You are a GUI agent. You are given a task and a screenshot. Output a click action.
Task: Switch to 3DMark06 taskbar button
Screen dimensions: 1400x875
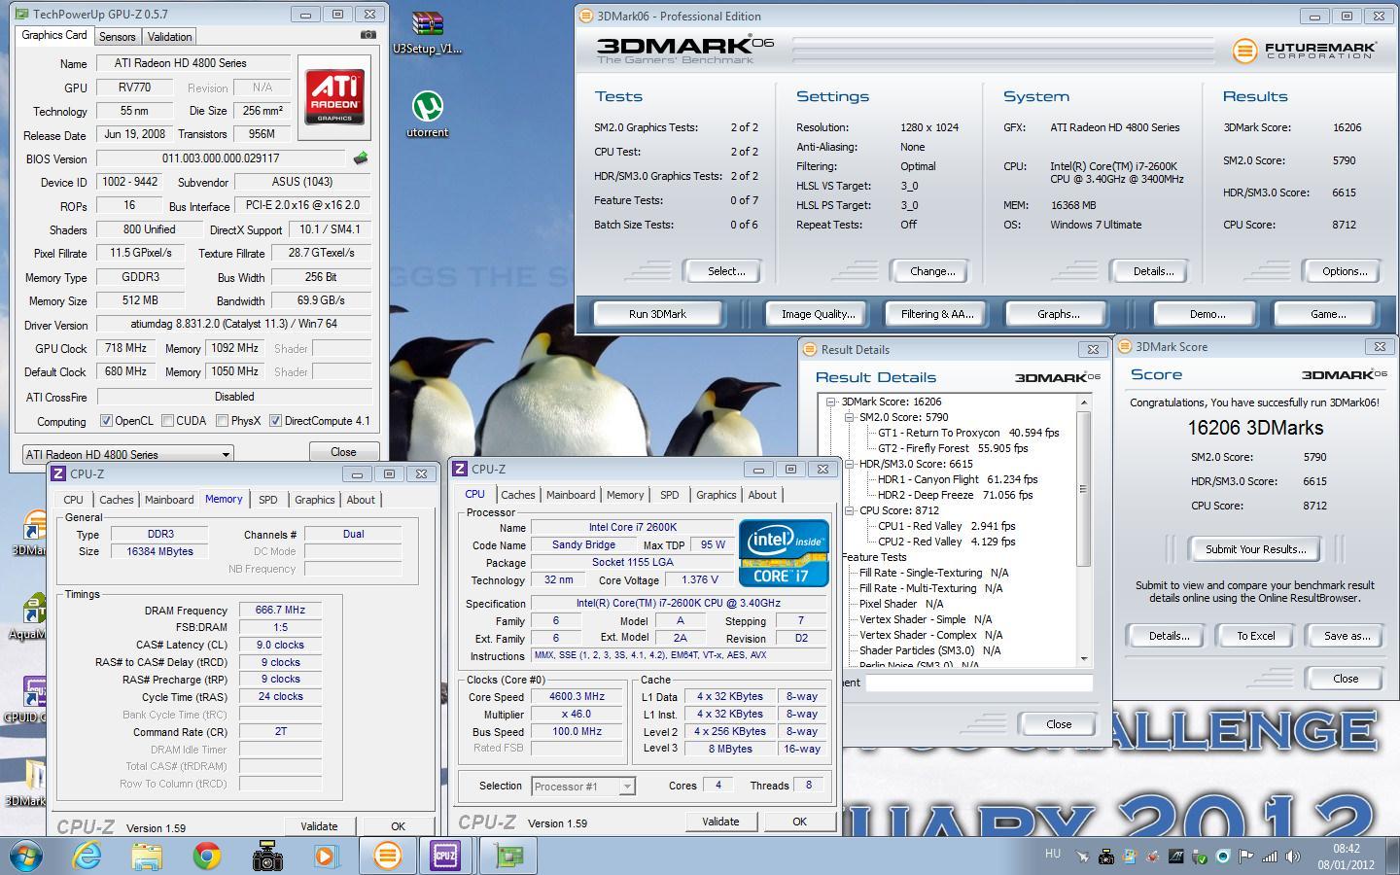pos(387,856)
